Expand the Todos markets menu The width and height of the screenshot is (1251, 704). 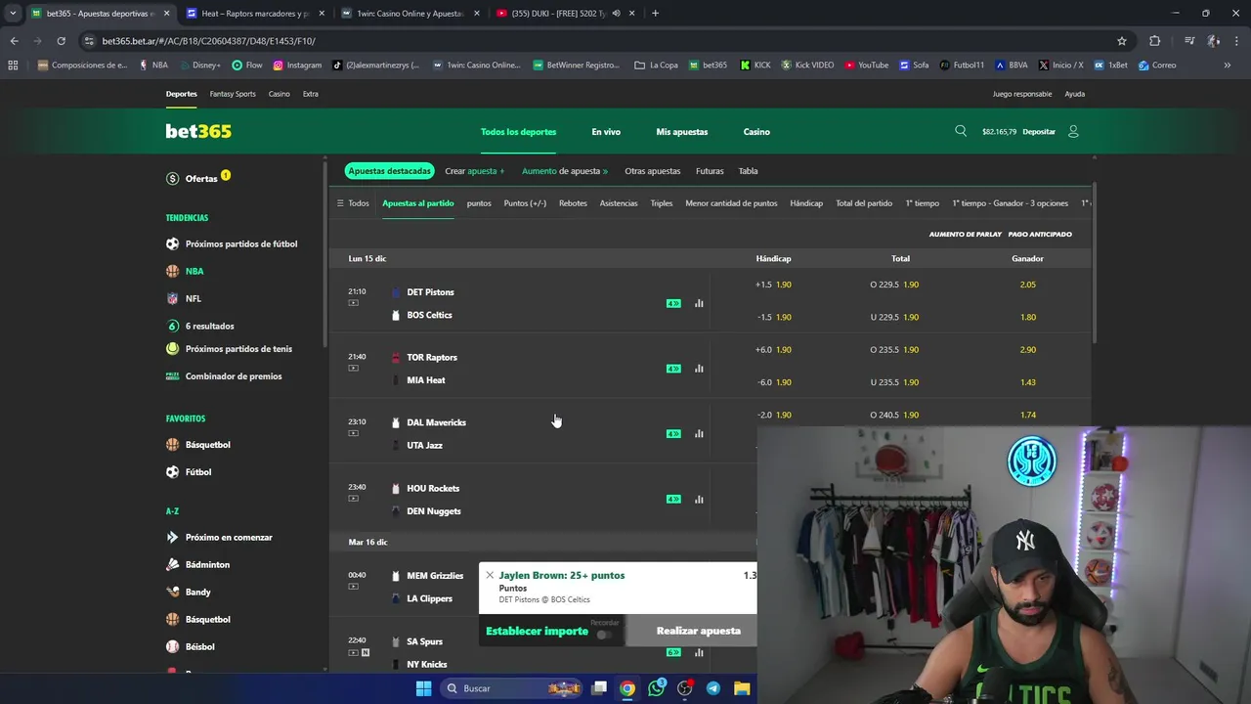[353, 203]
